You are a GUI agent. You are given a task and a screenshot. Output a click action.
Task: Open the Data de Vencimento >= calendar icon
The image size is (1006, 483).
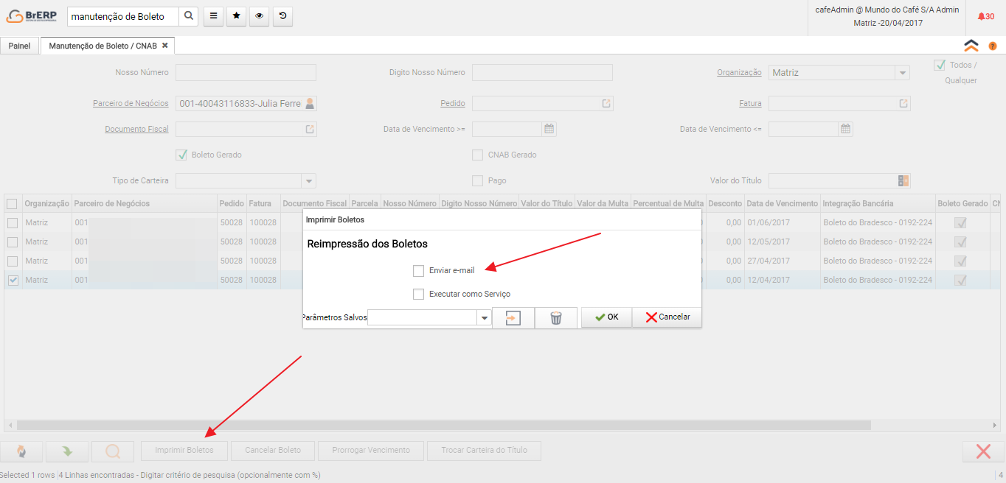(x=549, y=129)
